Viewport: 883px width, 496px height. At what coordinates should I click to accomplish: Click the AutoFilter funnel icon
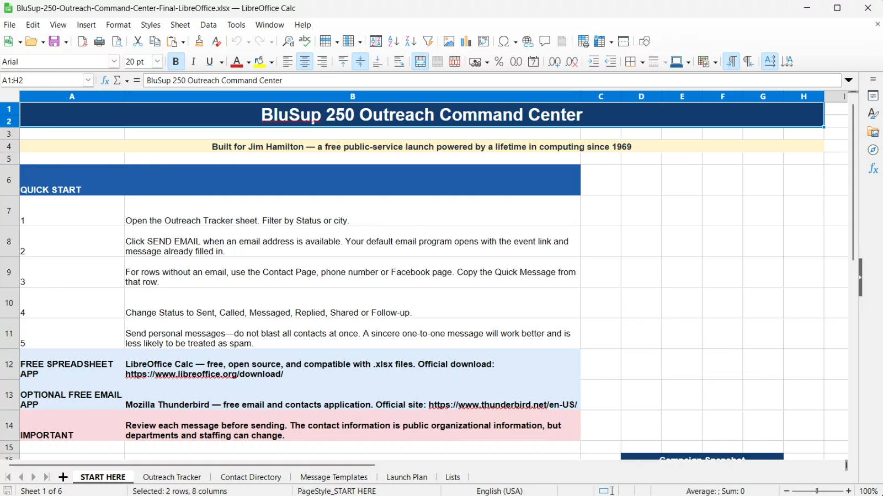428,41
